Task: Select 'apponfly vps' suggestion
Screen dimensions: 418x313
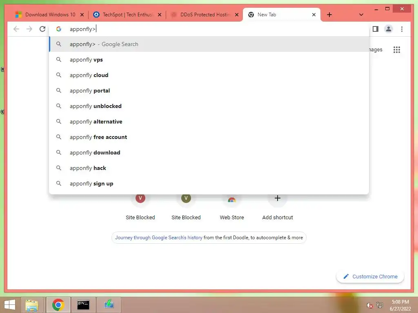Action: click(209, 60)
